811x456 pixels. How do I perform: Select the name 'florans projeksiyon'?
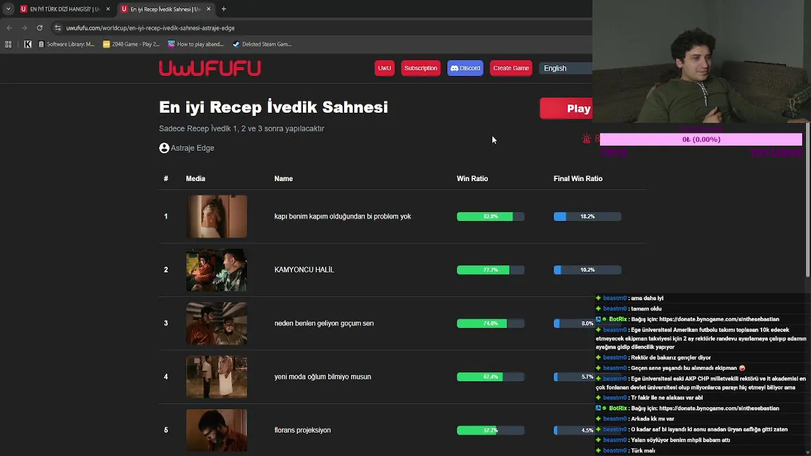(x=302, y=430)
